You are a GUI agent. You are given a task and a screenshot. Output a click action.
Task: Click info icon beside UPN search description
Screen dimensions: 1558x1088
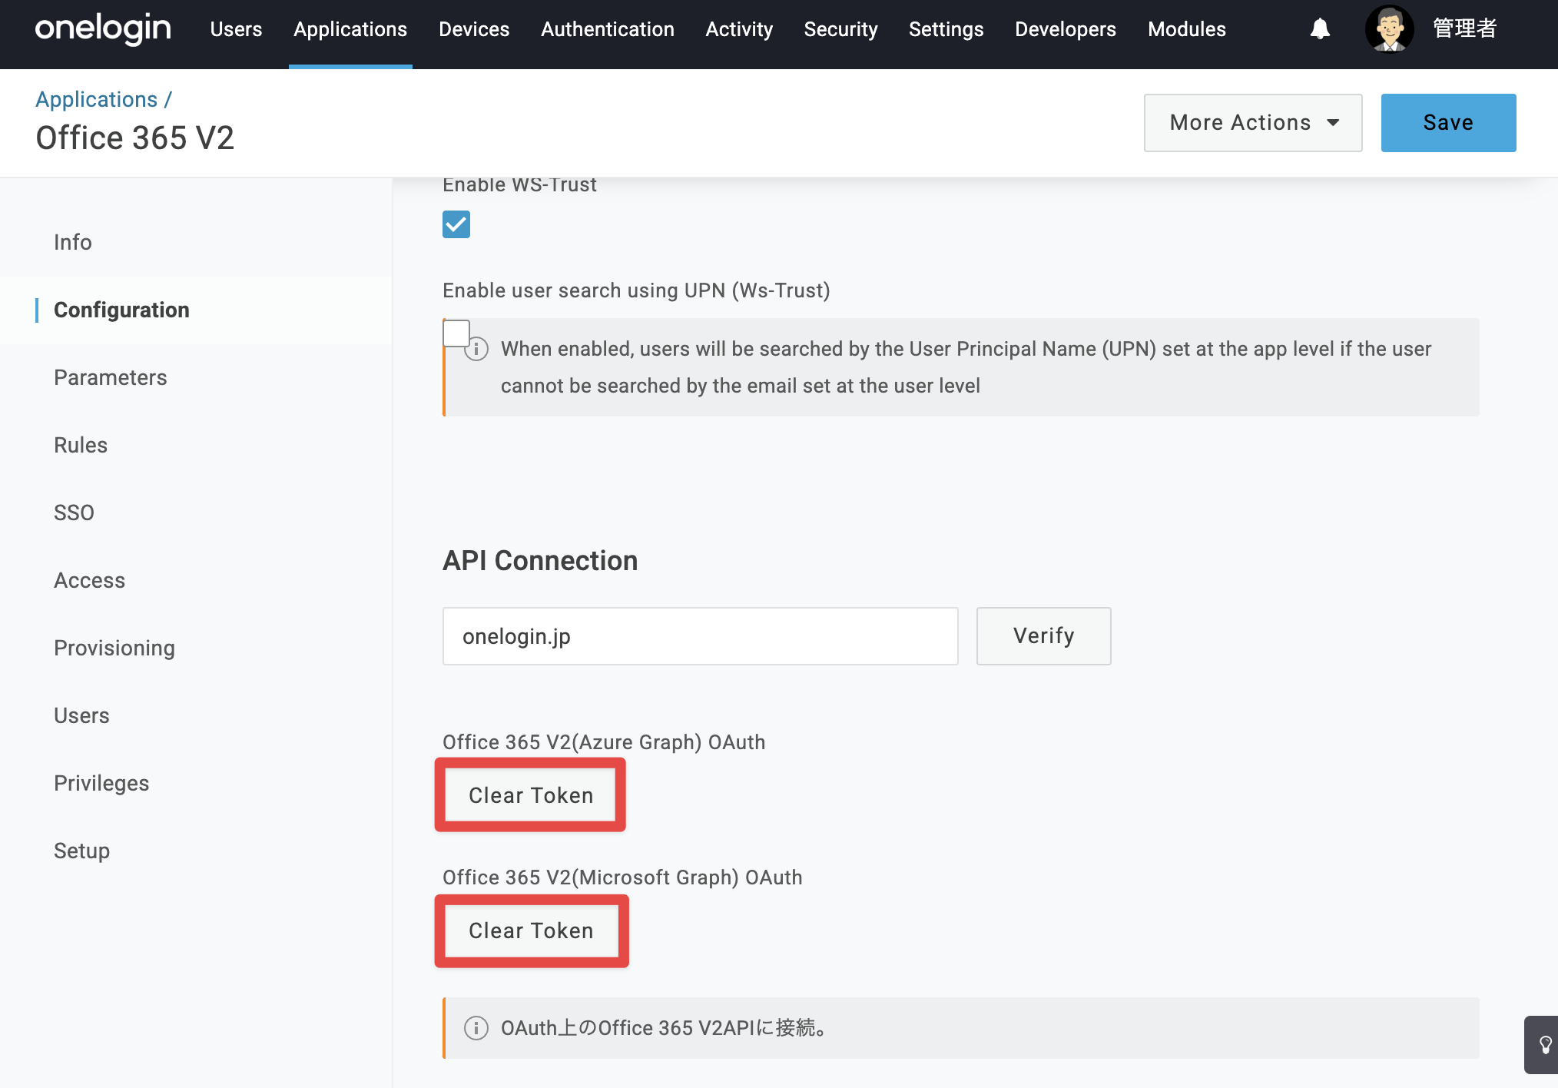[x=476, y=350]
